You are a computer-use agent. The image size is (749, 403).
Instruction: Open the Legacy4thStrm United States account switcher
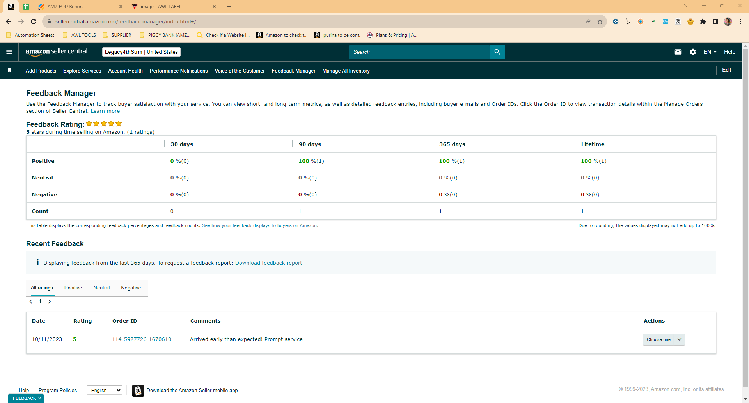coord(141,52)
